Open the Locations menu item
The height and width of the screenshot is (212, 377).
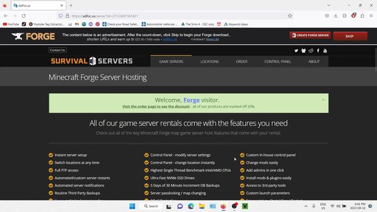coord(210,61)
